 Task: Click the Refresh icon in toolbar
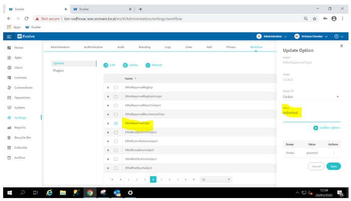(x=148, y=65)
